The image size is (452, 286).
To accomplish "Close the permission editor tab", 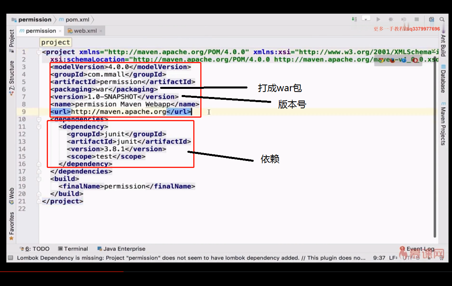I will [x=60, y=31].
